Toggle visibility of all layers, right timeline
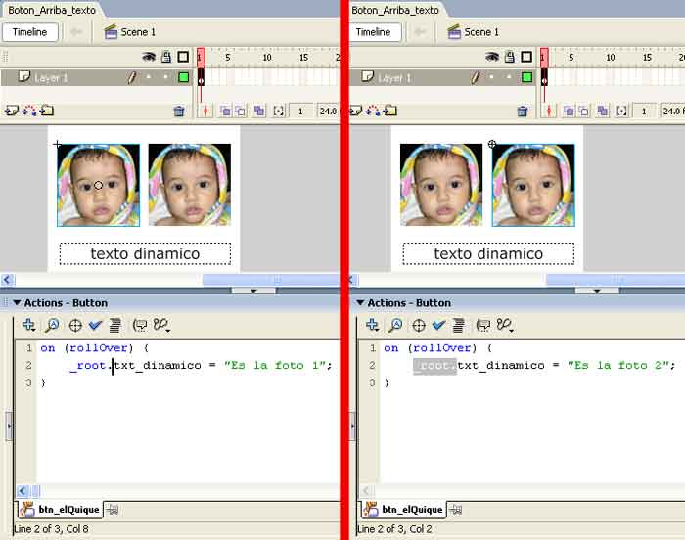The height and width of the screenshot is (540, 685). (x=492, y=57)
